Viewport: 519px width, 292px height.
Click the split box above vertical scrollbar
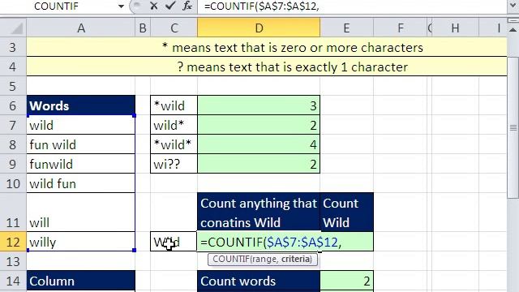[513, 21]
